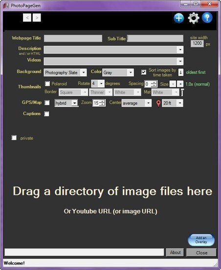This screenshot has height=270, width=221.
Task: Expand the Videos dropdown
Action: (x=180, y=61)
